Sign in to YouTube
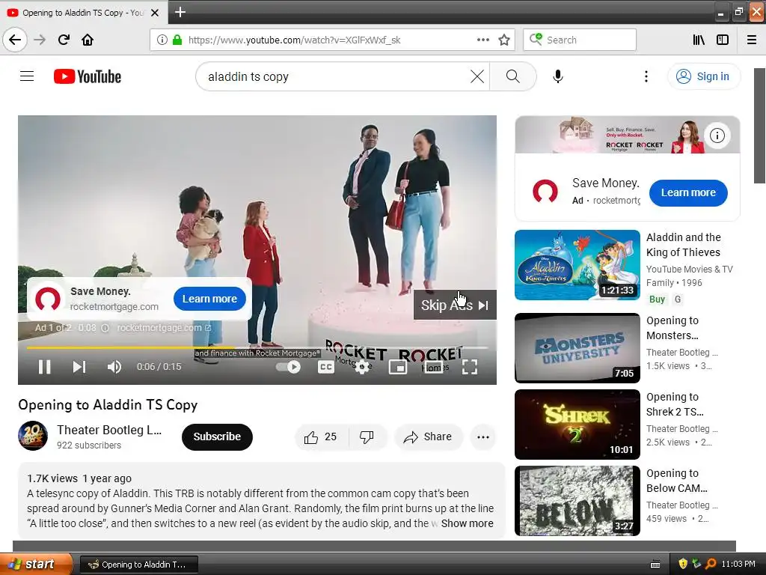 (703, 76)
